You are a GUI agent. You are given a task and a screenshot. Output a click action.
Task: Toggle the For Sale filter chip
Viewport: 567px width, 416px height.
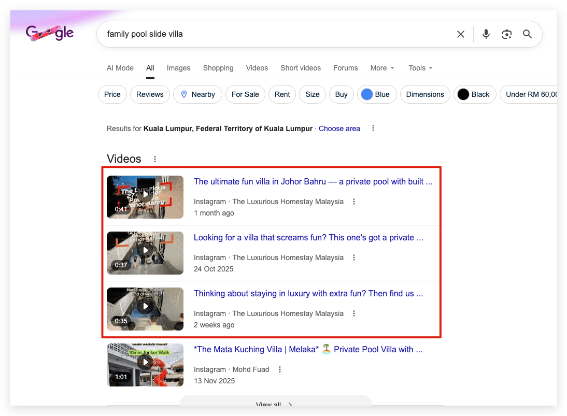[245, 94]
